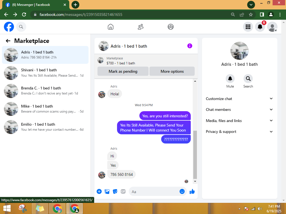Select the Messenger Facebook browser tab
The height and width of the screenshot is (214, 286).
[35, 5]
